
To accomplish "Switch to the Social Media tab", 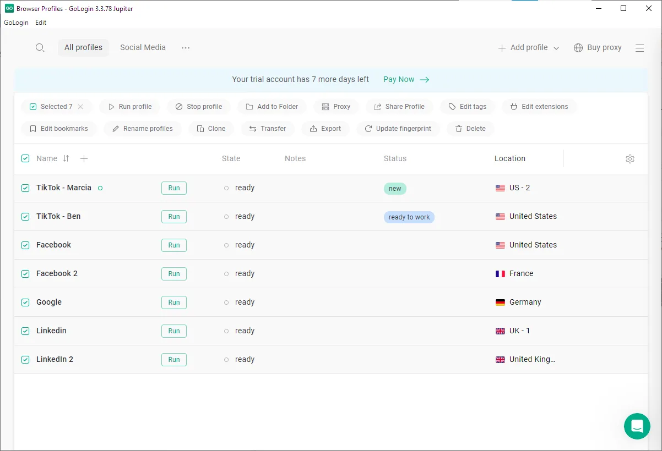I will [x=143, y=48].
